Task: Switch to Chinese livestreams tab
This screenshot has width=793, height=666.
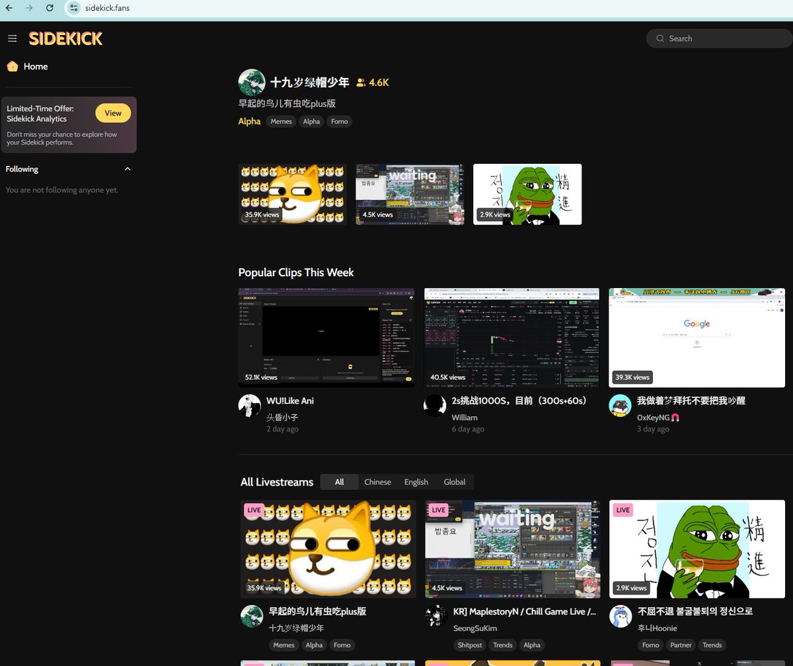Action: click(377, 482)
